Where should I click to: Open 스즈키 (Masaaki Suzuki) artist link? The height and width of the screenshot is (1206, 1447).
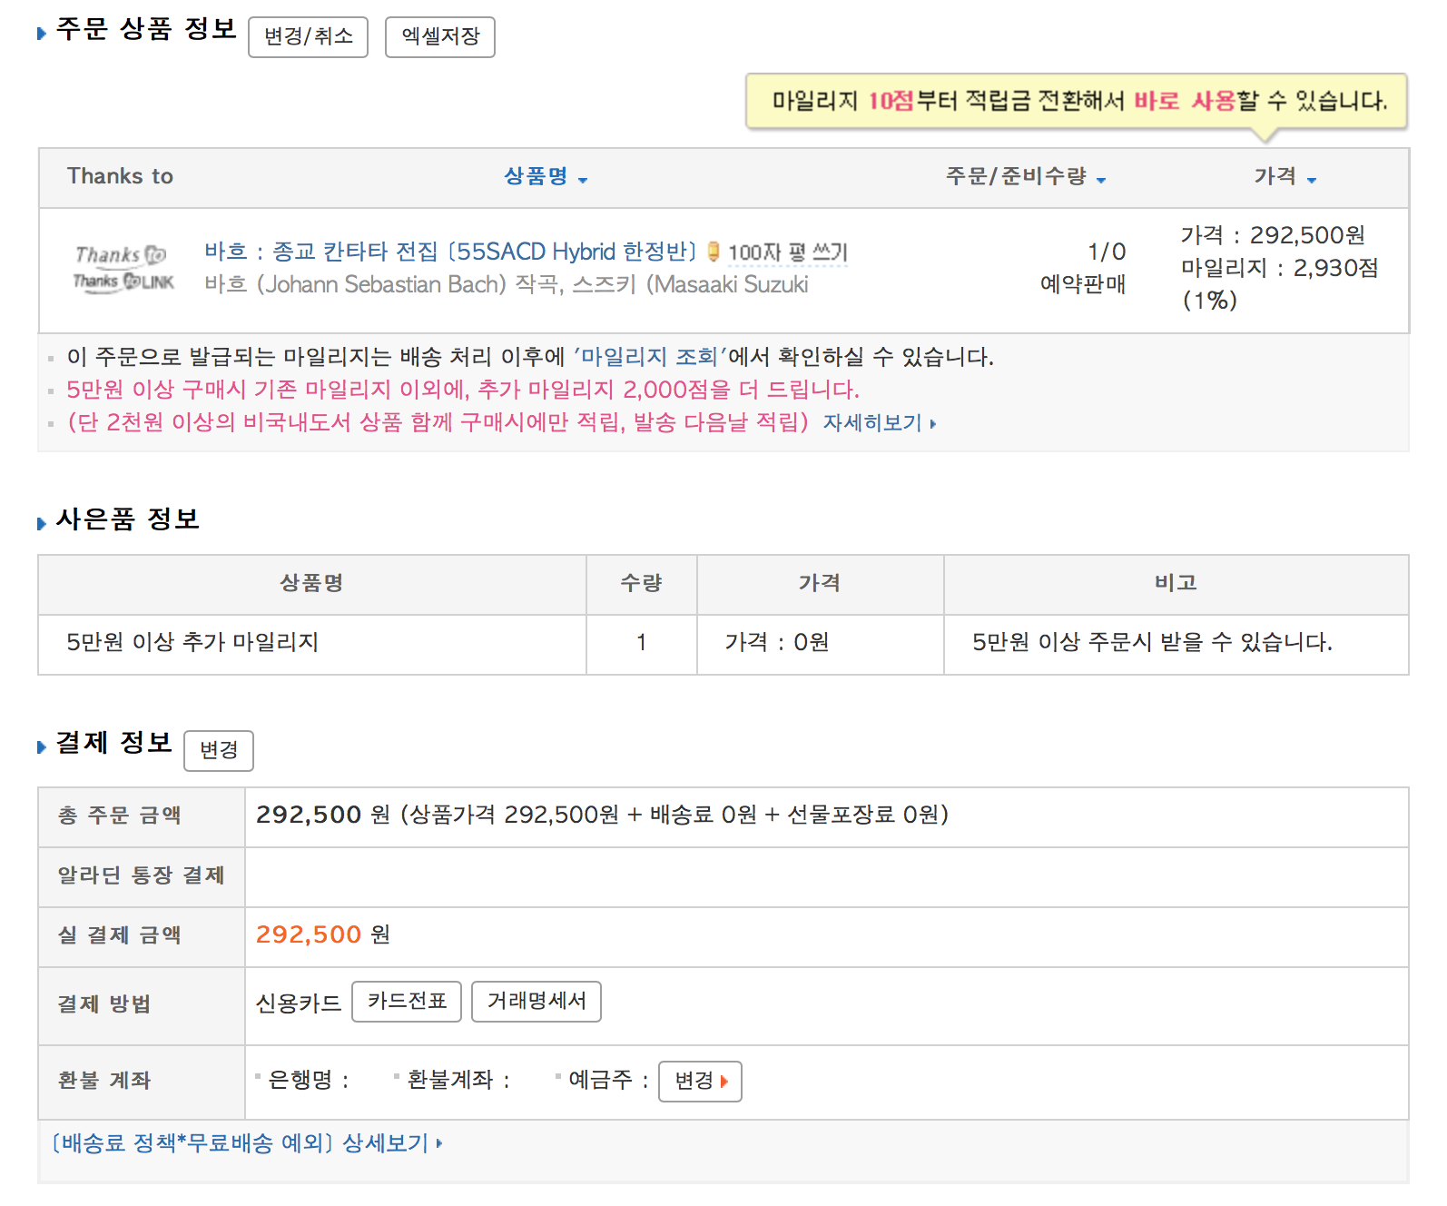click(x=690, y=285)
